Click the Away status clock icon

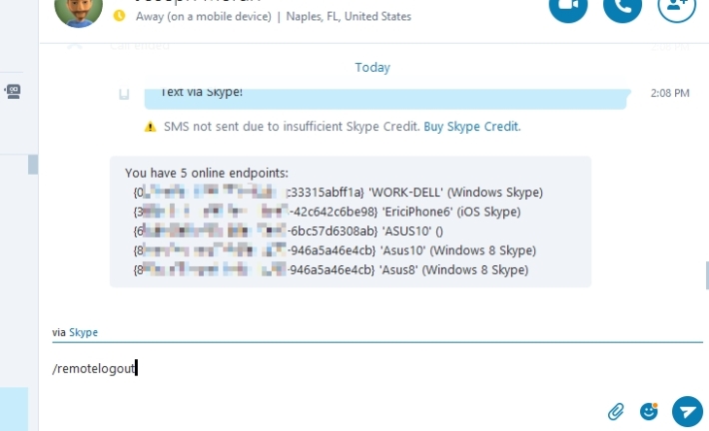tap(120, 16)
